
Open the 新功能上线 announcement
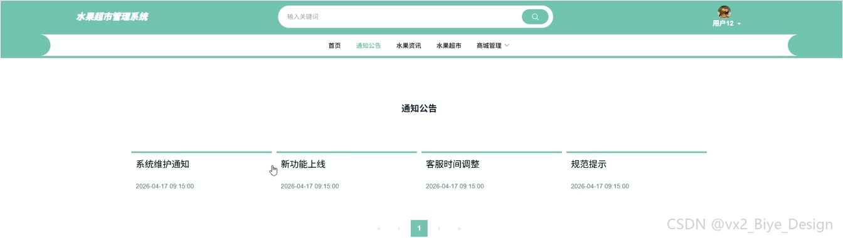303,165
